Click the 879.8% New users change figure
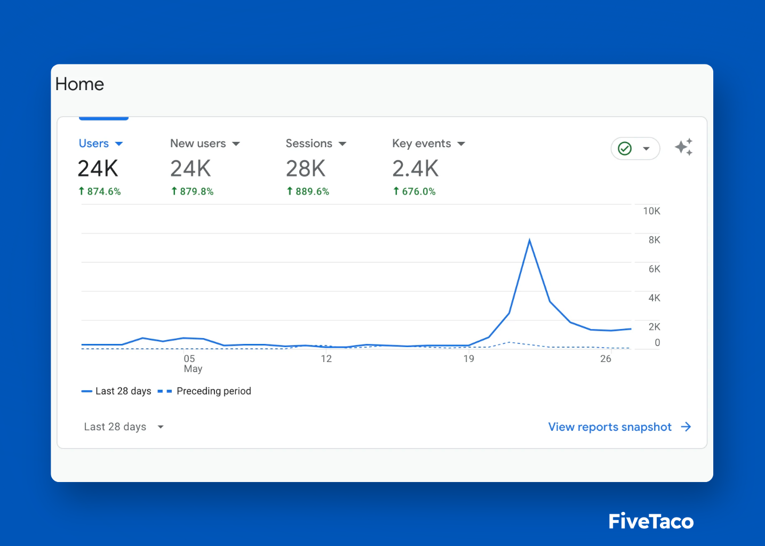 [x=192, y=191]
